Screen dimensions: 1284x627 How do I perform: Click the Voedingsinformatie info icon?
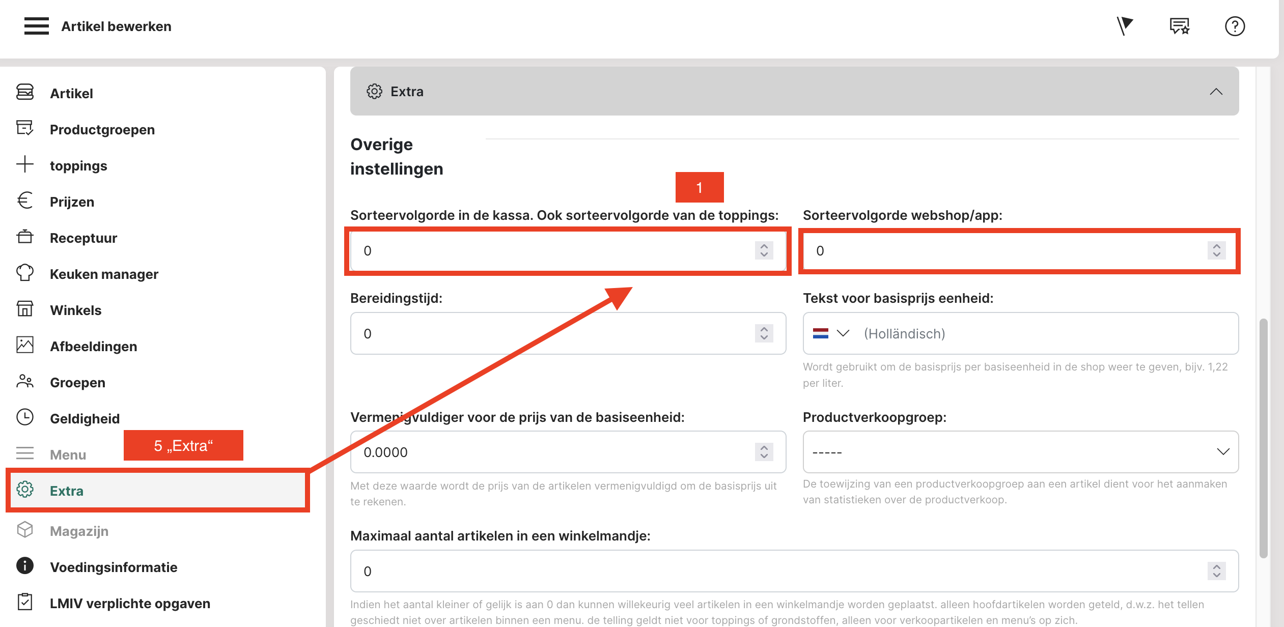25,566
